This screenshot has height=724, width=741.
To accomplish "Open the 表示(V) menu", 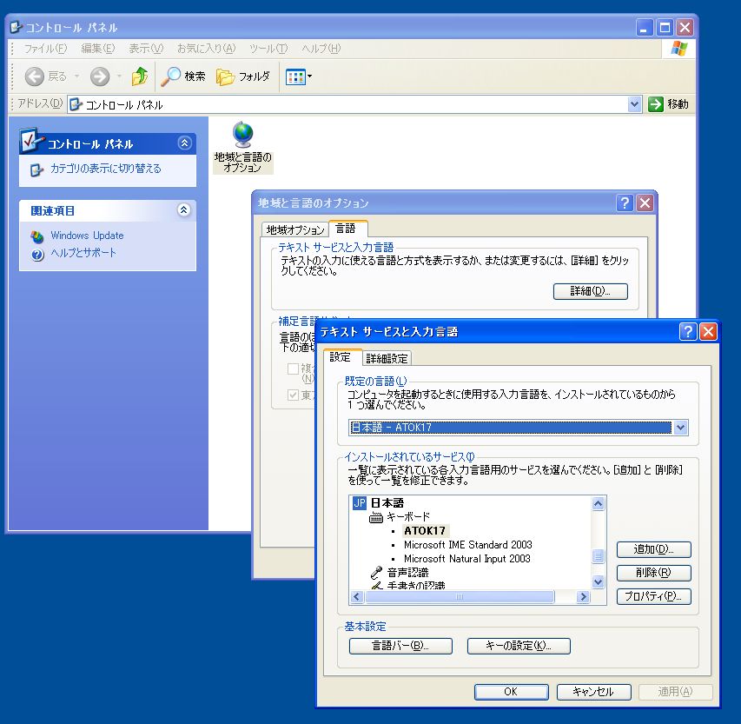I will coord(146,48).
